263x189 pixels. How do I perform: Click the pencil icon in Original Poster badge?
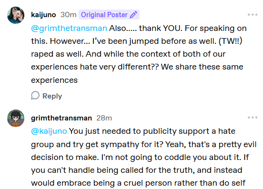134,15
